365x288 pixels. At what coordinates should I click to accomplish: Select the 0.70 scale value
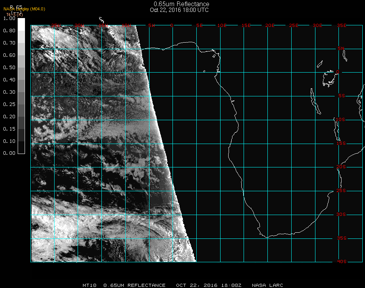9,43
